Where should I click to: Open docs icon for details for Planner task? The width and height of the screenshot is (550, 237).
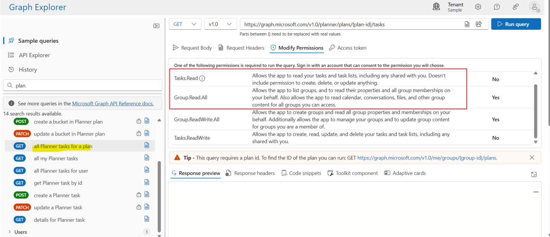click(147, 219)
